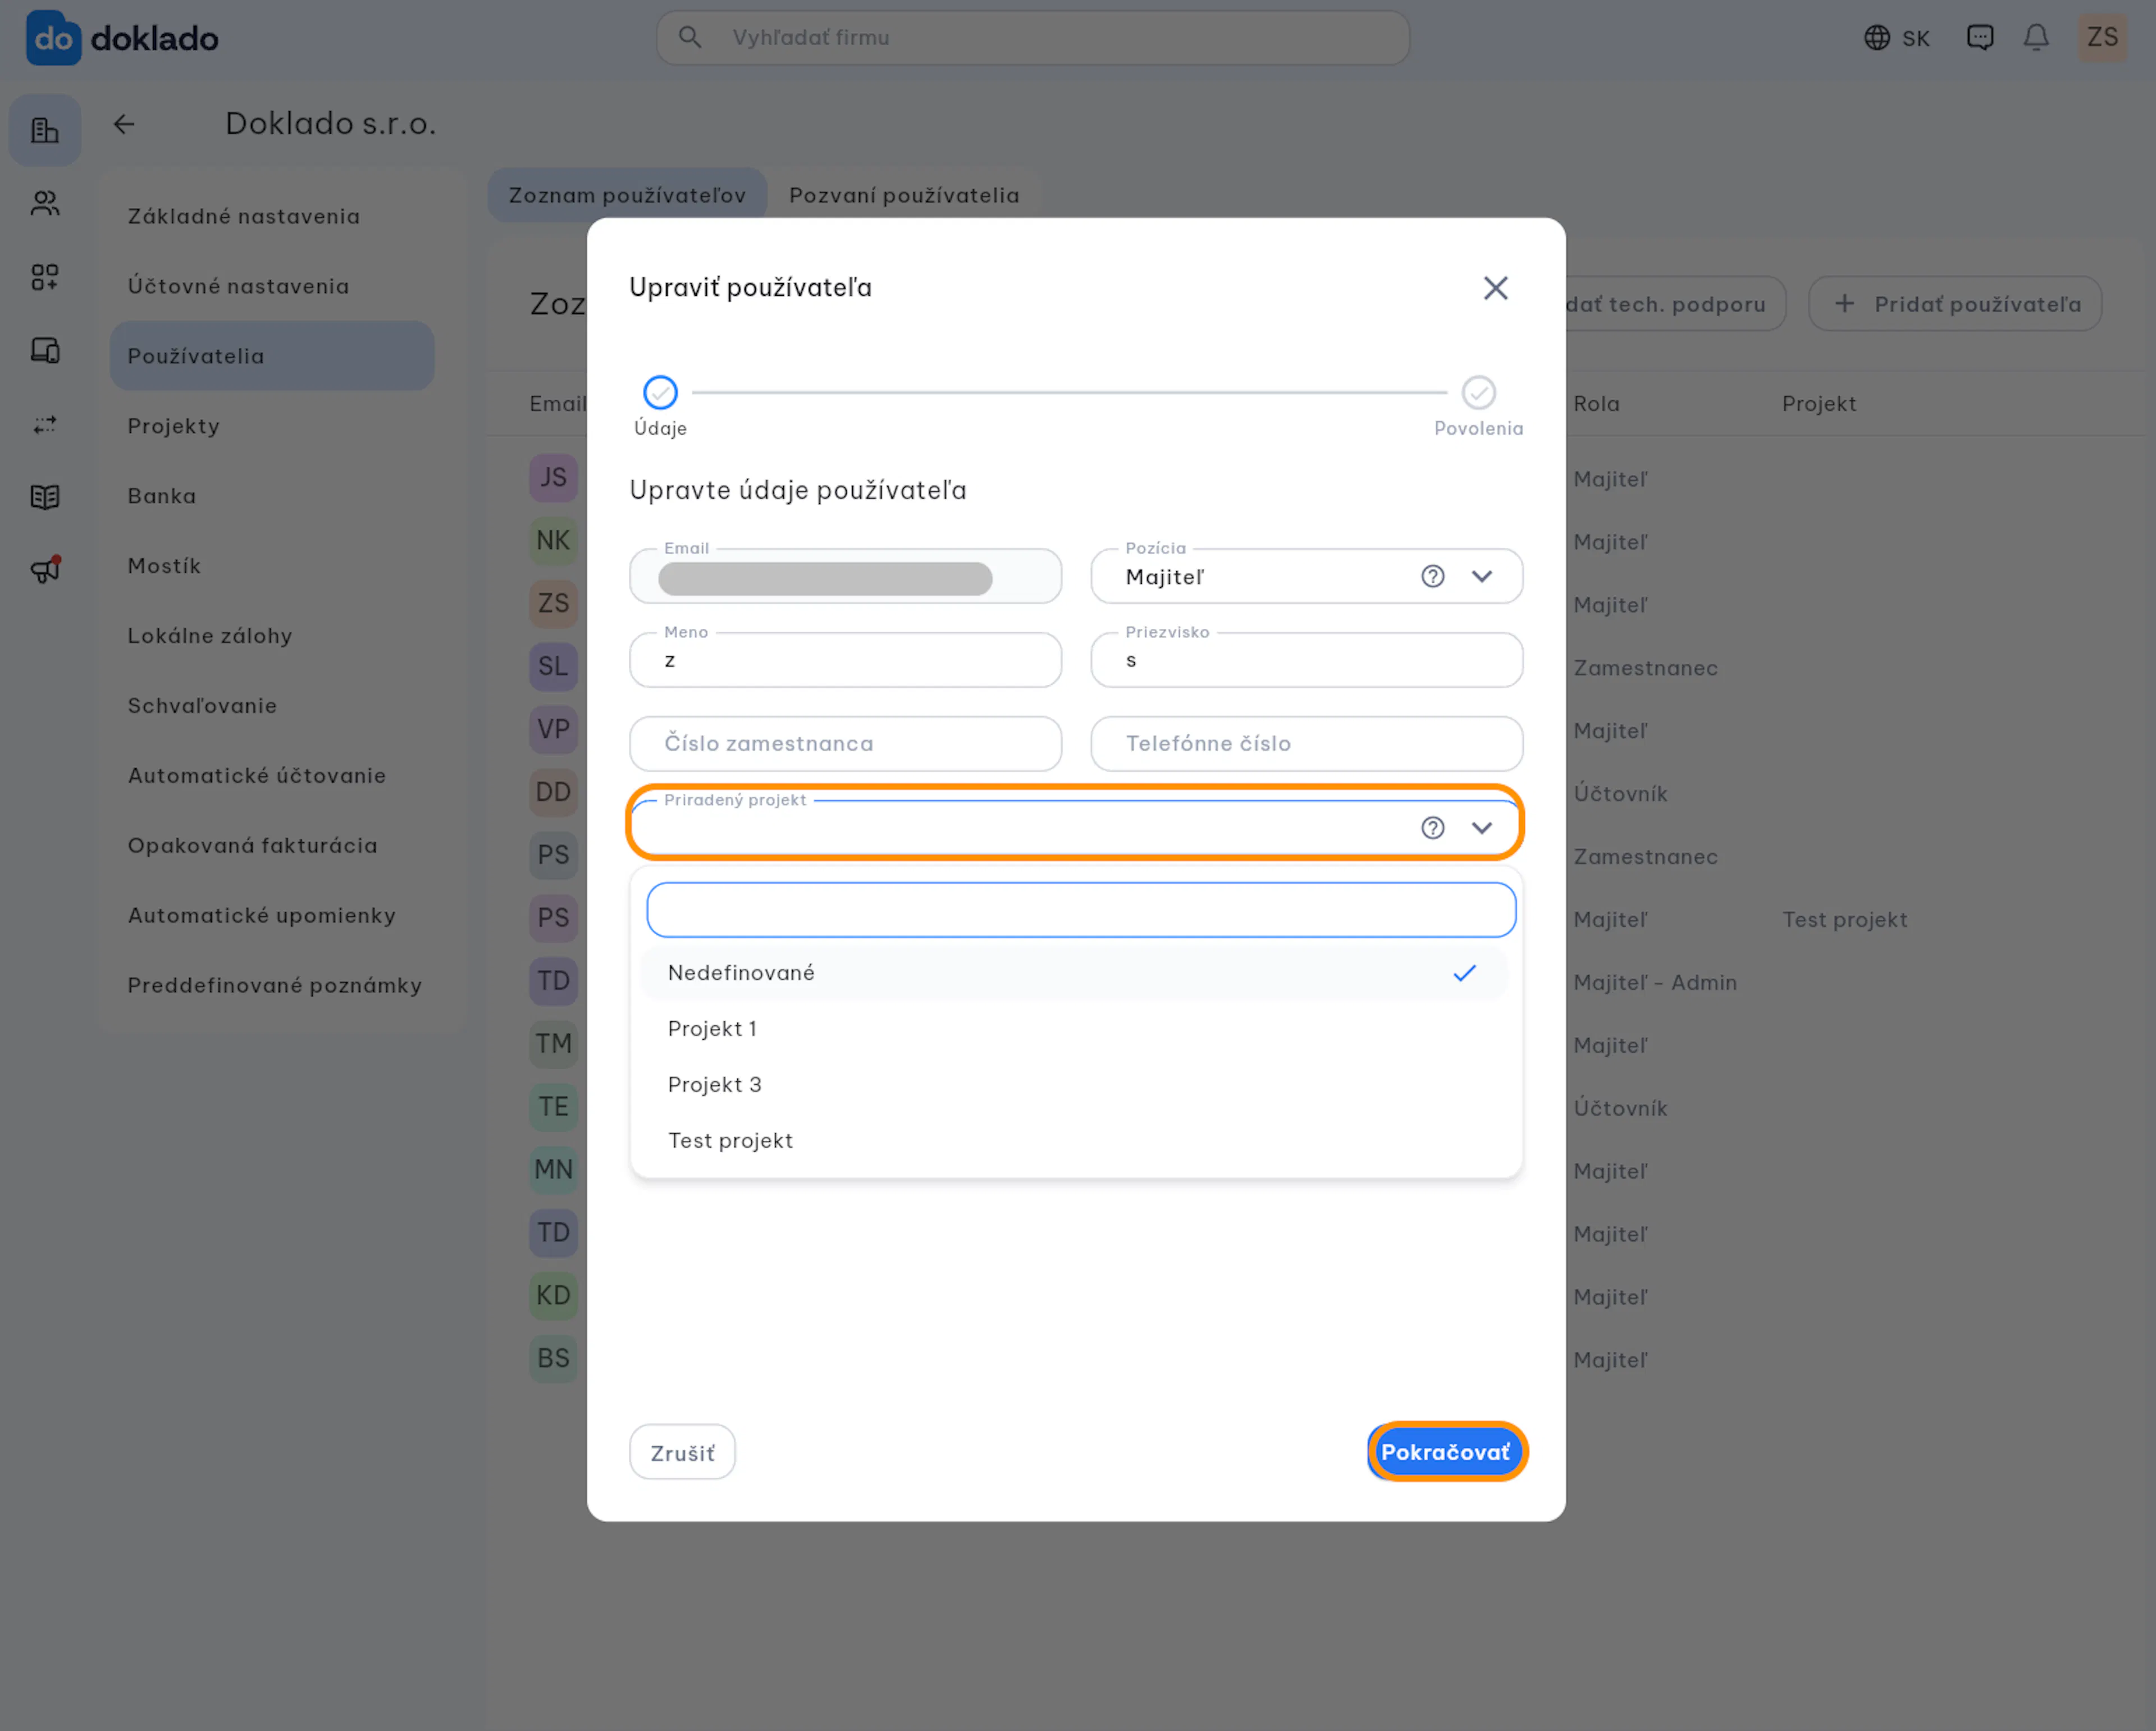Image resolution: width=2156 pixels, height=1731 pixels.
Task: Open the ZS user avatar in header
Action: click(x=2102, y=38)
